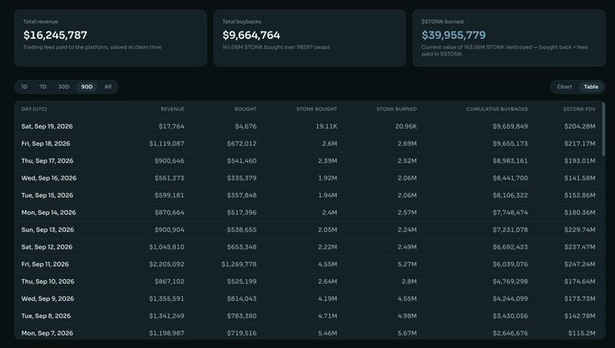The width and height of the screenshot is (615, 348).
Task: Select the Tue, Sep 15, 2026 row date
Action: 47,196
